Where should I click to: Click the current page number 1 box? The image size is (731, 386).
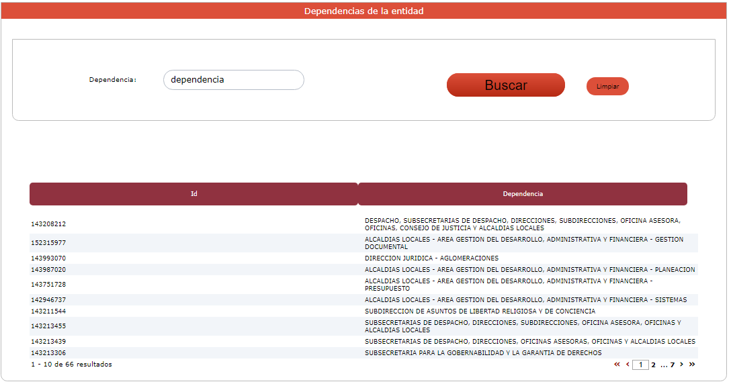tap(640, 365)
